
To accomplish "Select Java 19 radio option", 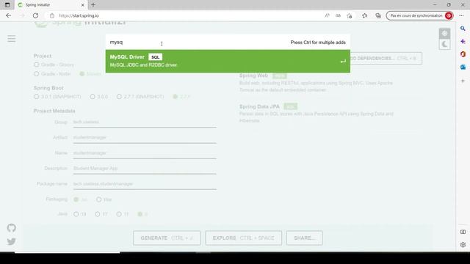I will (76, 214).
